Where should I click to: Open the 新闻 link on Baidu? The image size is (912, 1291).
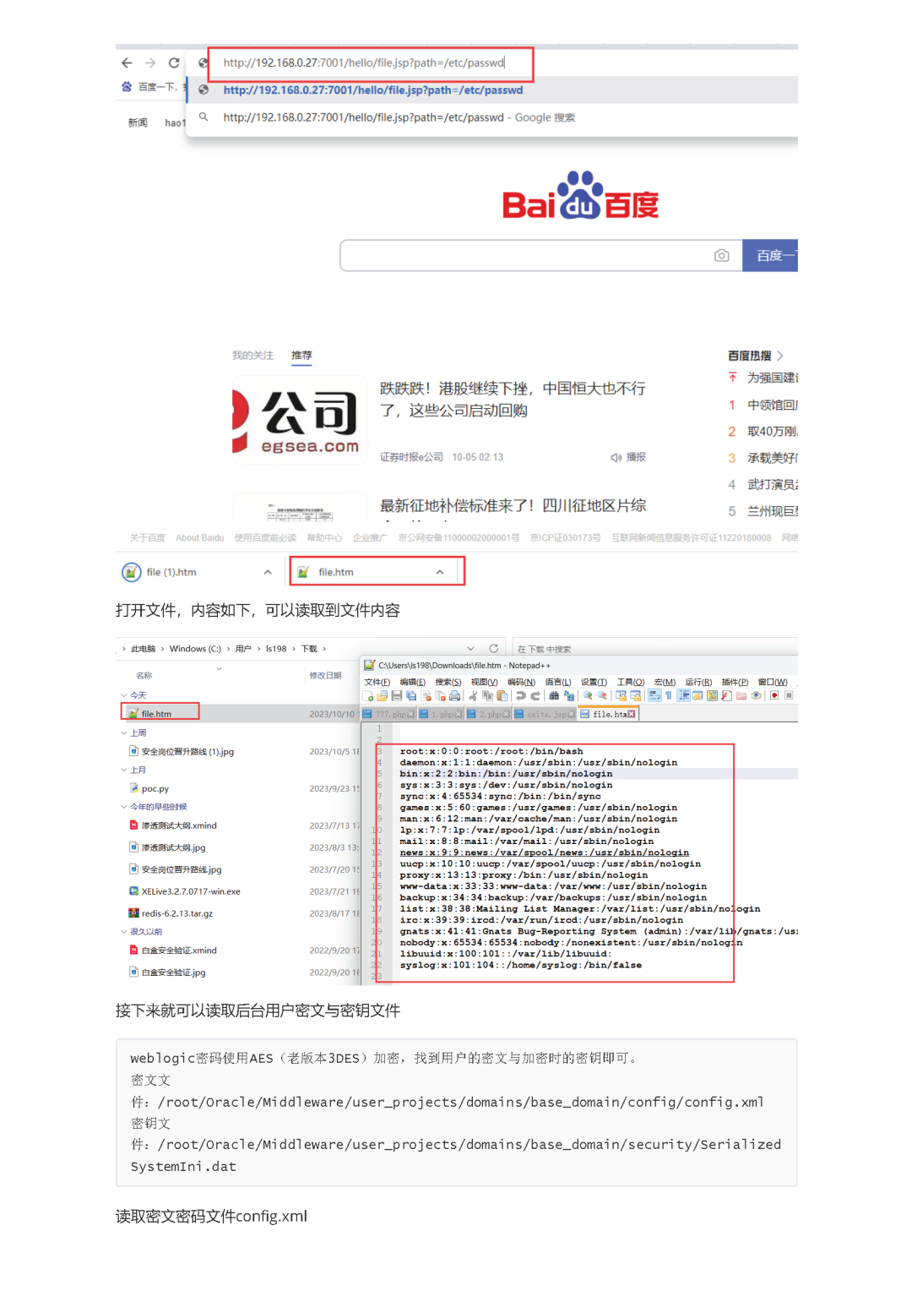(138, 123)
